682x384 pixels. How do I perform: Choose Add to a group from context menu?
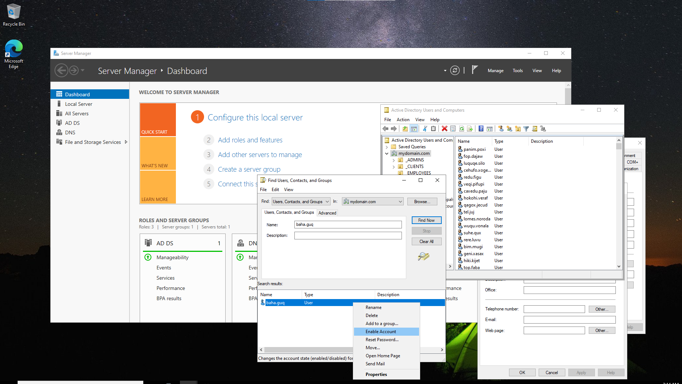(387, 324)
